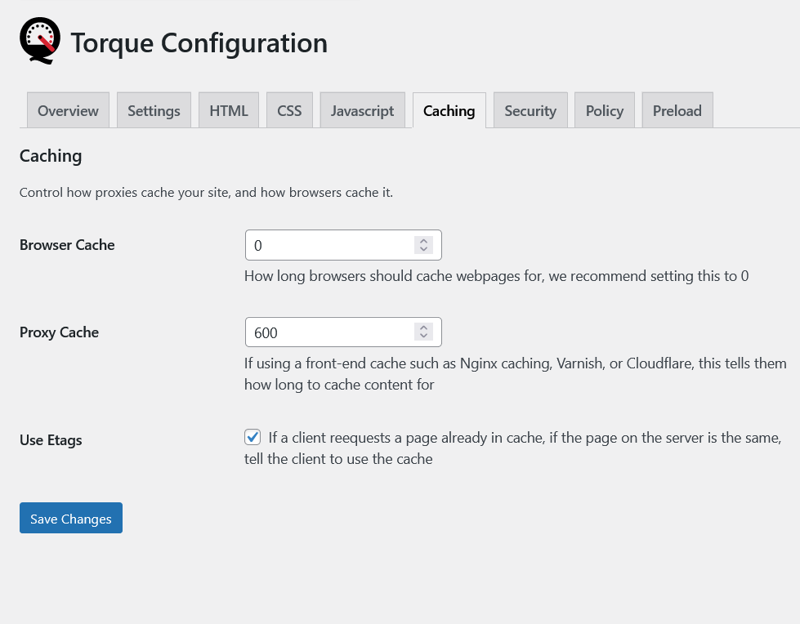Open the Policy tab

[x=605, y=111]
